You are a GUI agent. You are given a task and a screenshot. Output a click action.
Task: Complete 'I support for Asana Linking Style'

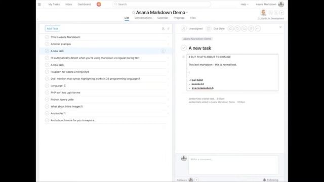(47, 72)
